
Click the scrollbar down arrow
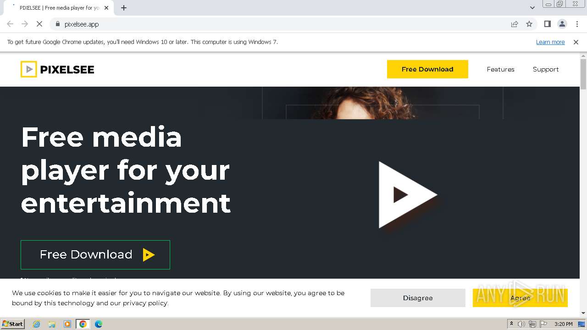pos(583,313)
